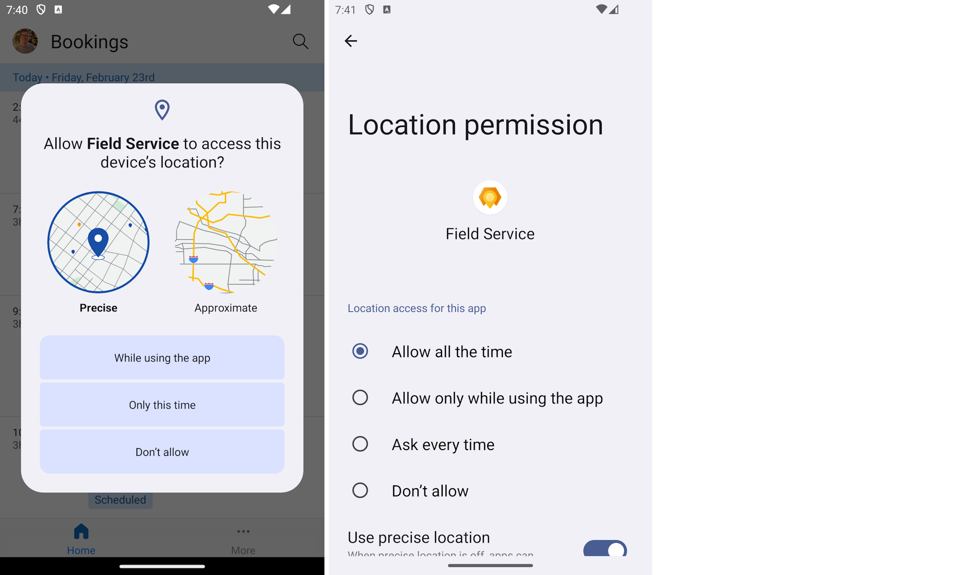The image size is (980, 575).
Task: Click Don't allow in permission dialog
Action: coord(162,452)
